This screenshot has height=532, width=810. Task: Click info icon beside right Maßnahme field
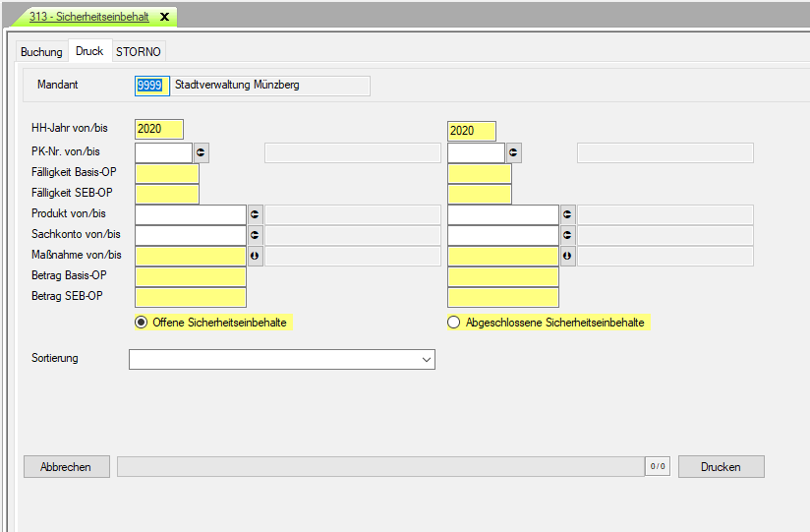pyautogui.click(x=568, y=256)
